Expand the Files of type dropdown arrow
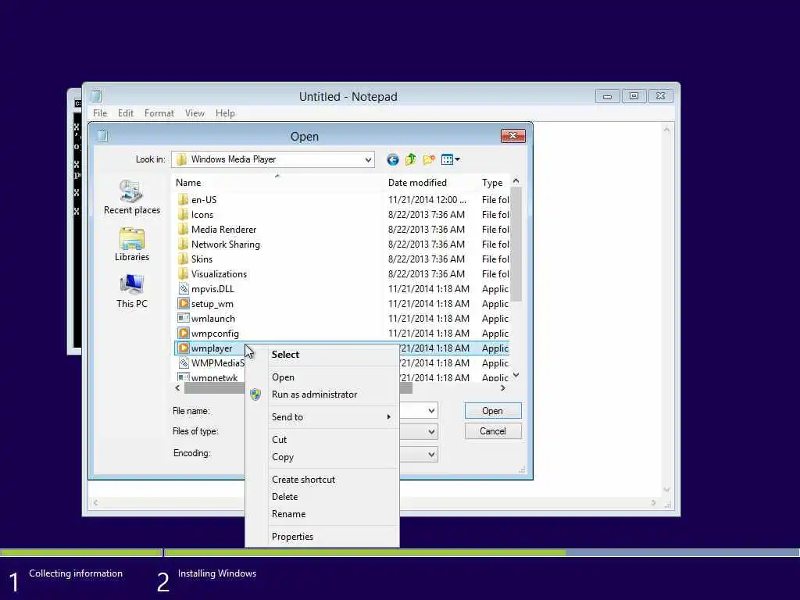The image size is (800, 600). [431, 432]
